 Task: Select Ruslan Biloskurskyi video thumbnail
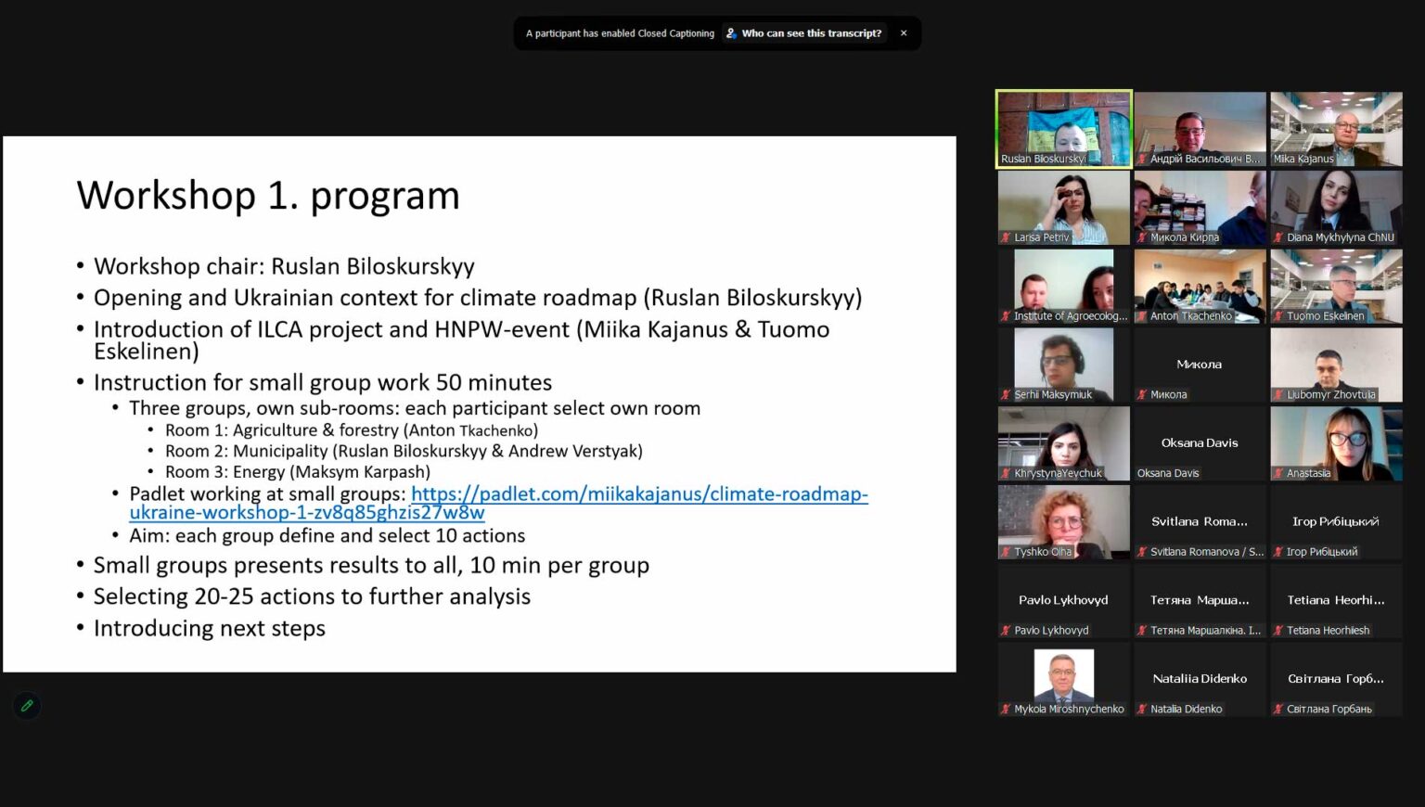1064,129
